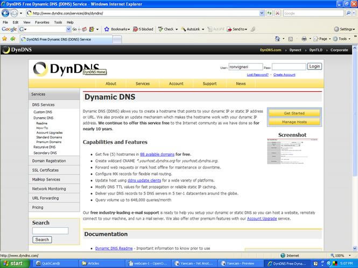Click the yellow Manage Hosts button

294,122
